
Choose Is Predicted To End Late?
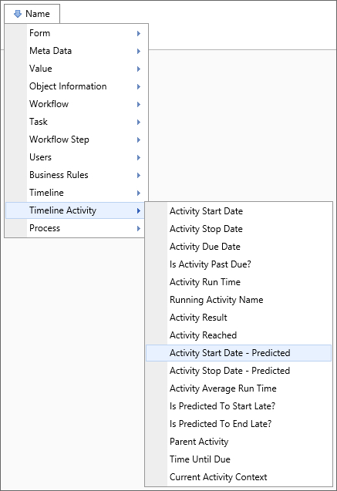[238, 424]
